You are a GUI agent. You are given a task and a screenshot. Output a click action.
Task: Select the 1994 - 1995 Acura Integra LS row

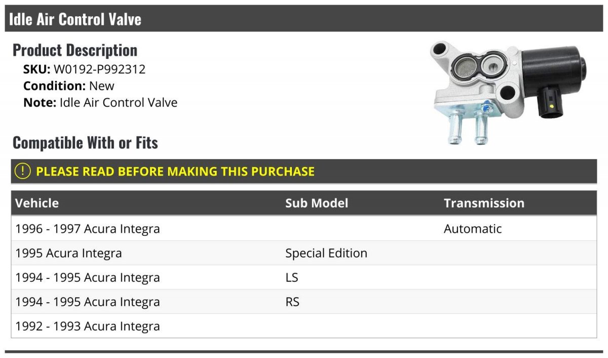point(304,277)
